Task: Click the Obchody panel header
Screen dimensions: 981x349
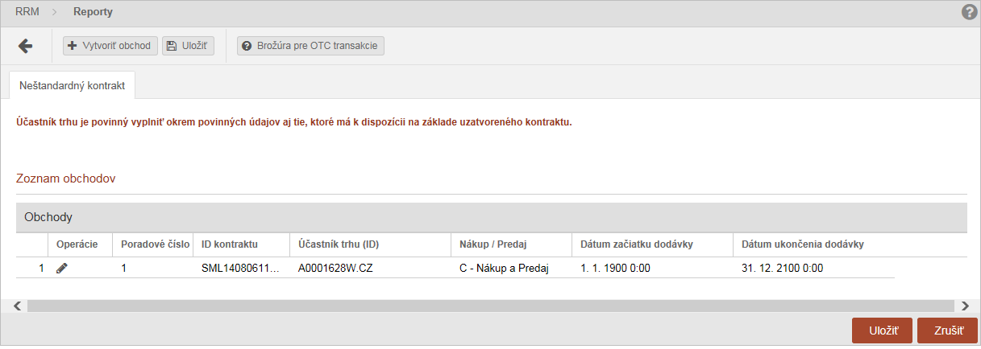Action: [x=491, y=218]
